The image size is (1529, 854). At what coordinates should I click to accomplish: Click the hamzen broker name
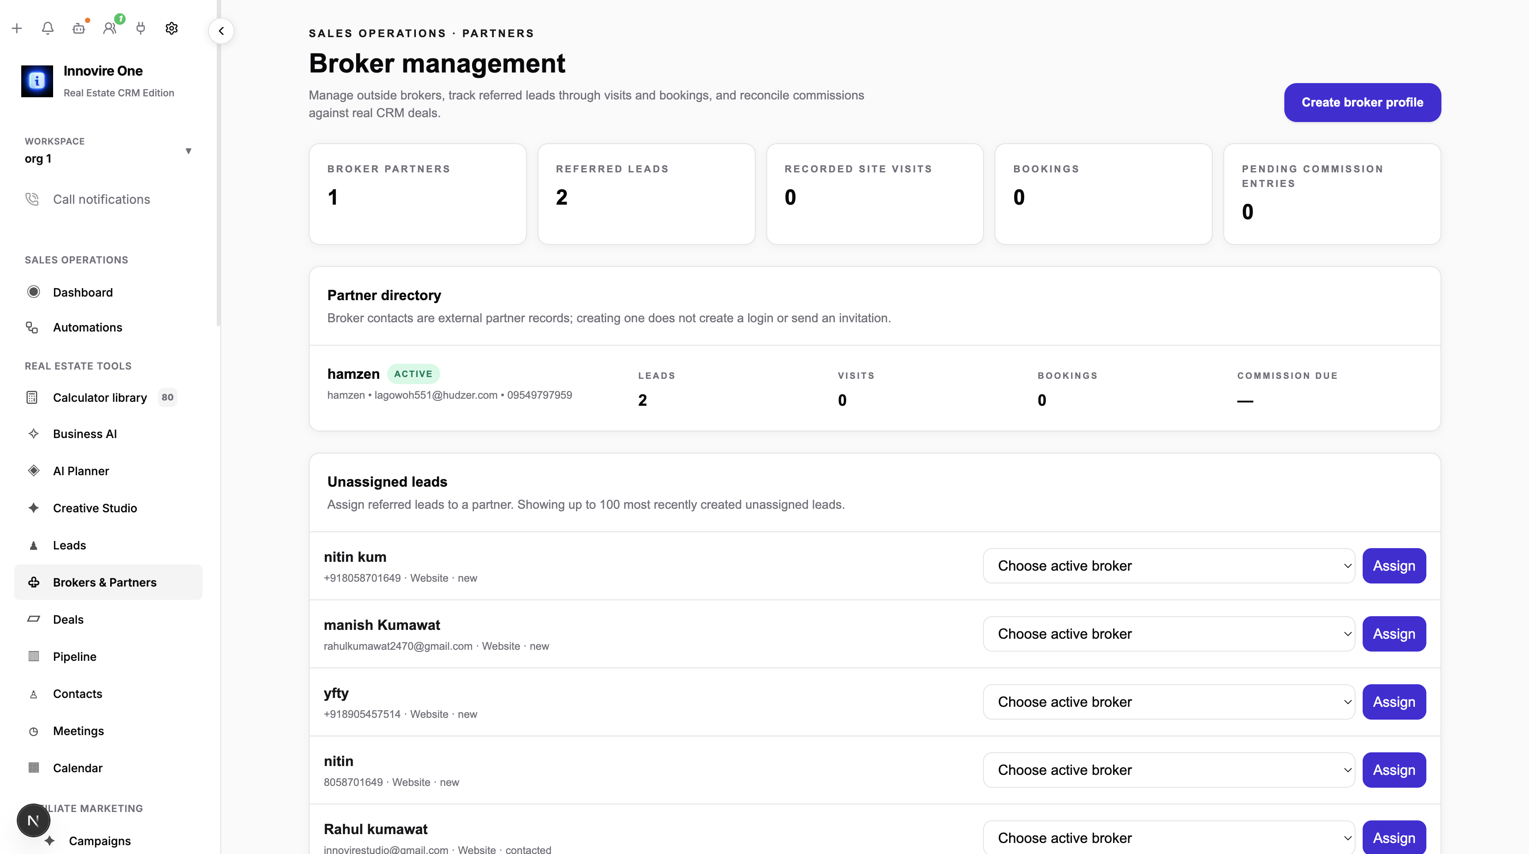click(x=353, y=374)
